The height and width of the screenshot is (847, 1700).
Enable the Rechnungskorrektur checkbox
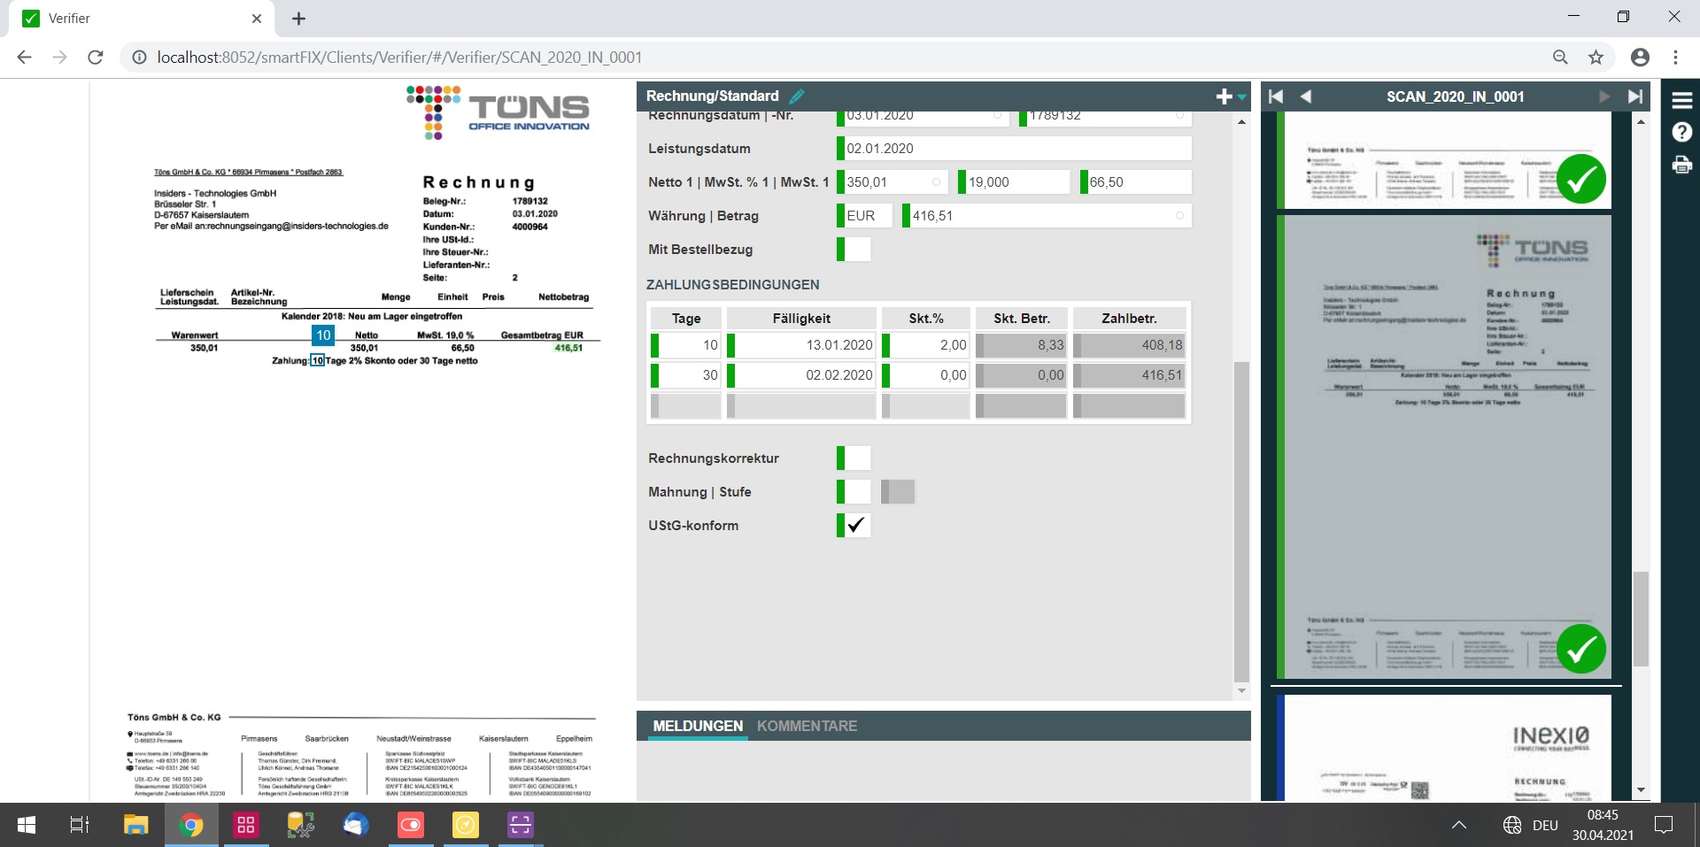856,458
